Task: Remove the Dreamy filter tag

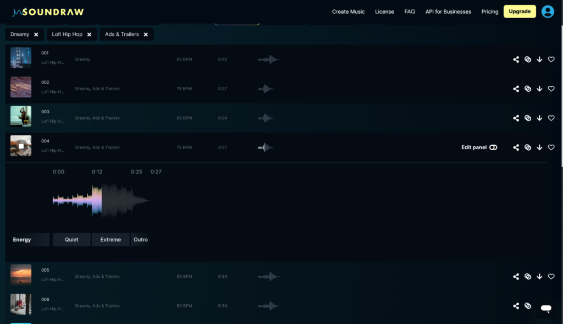Action: 37,34
